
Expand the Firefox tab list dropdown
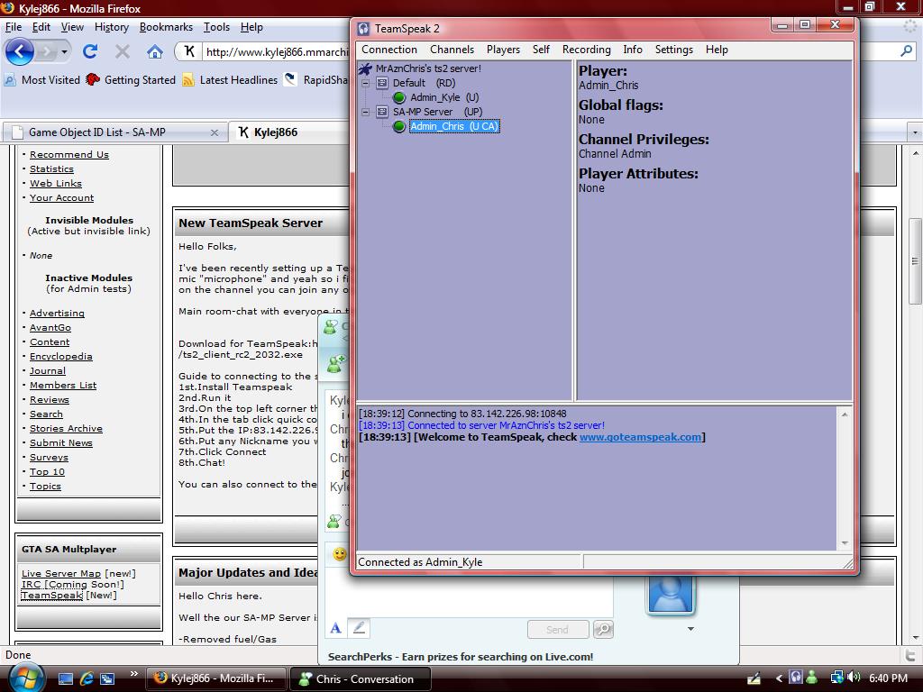(915, 132)
